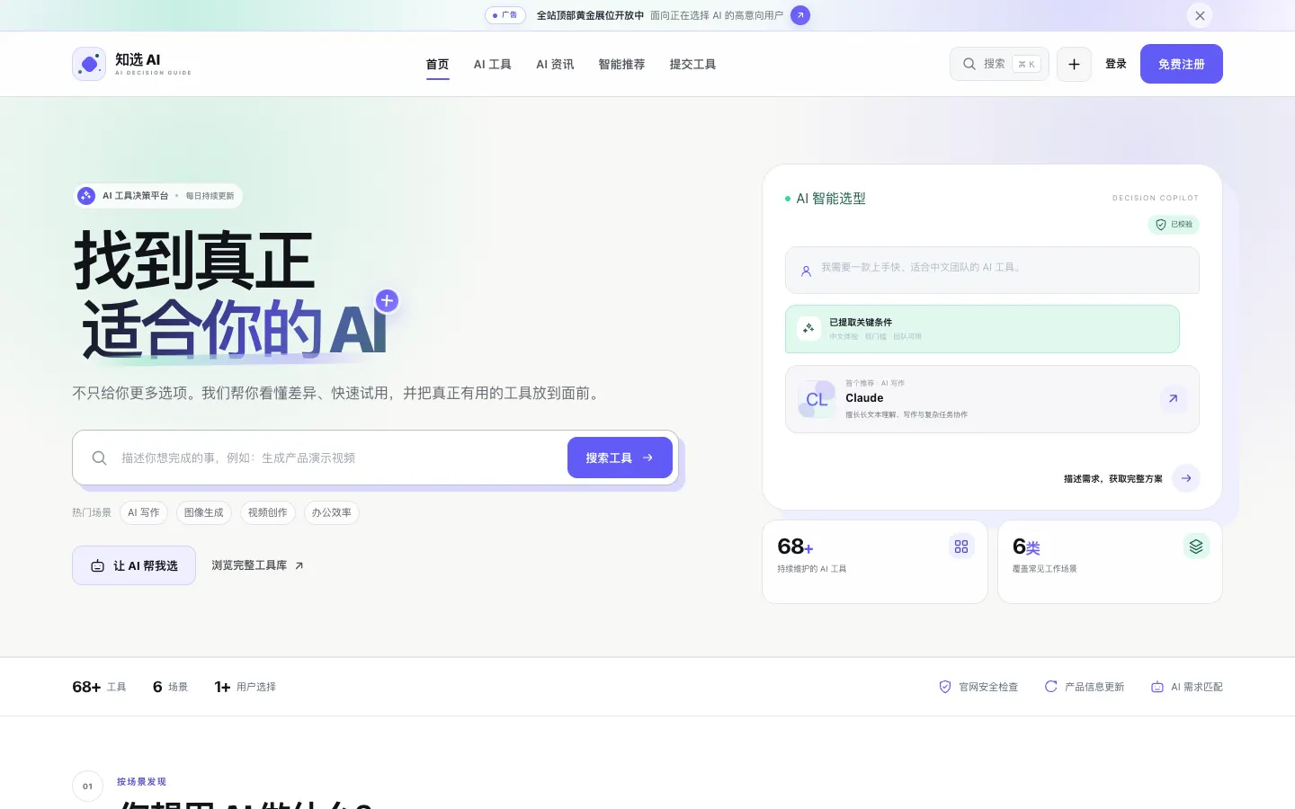Image resolution: width=1295 pixels, height=809 pixels.
Task: Click 官网安全检查 text
Action: (x=988, y=687)
